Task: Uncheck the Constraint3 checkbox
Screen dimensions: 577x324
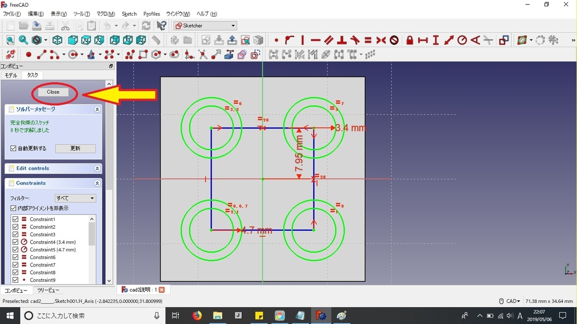Action: pyautogui.click(x=15, y=235)
